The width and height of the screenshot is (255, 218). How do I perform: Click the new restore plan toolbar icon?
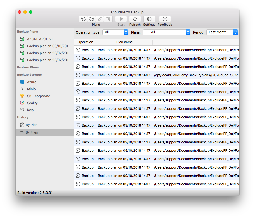click(x=92, y=19)
